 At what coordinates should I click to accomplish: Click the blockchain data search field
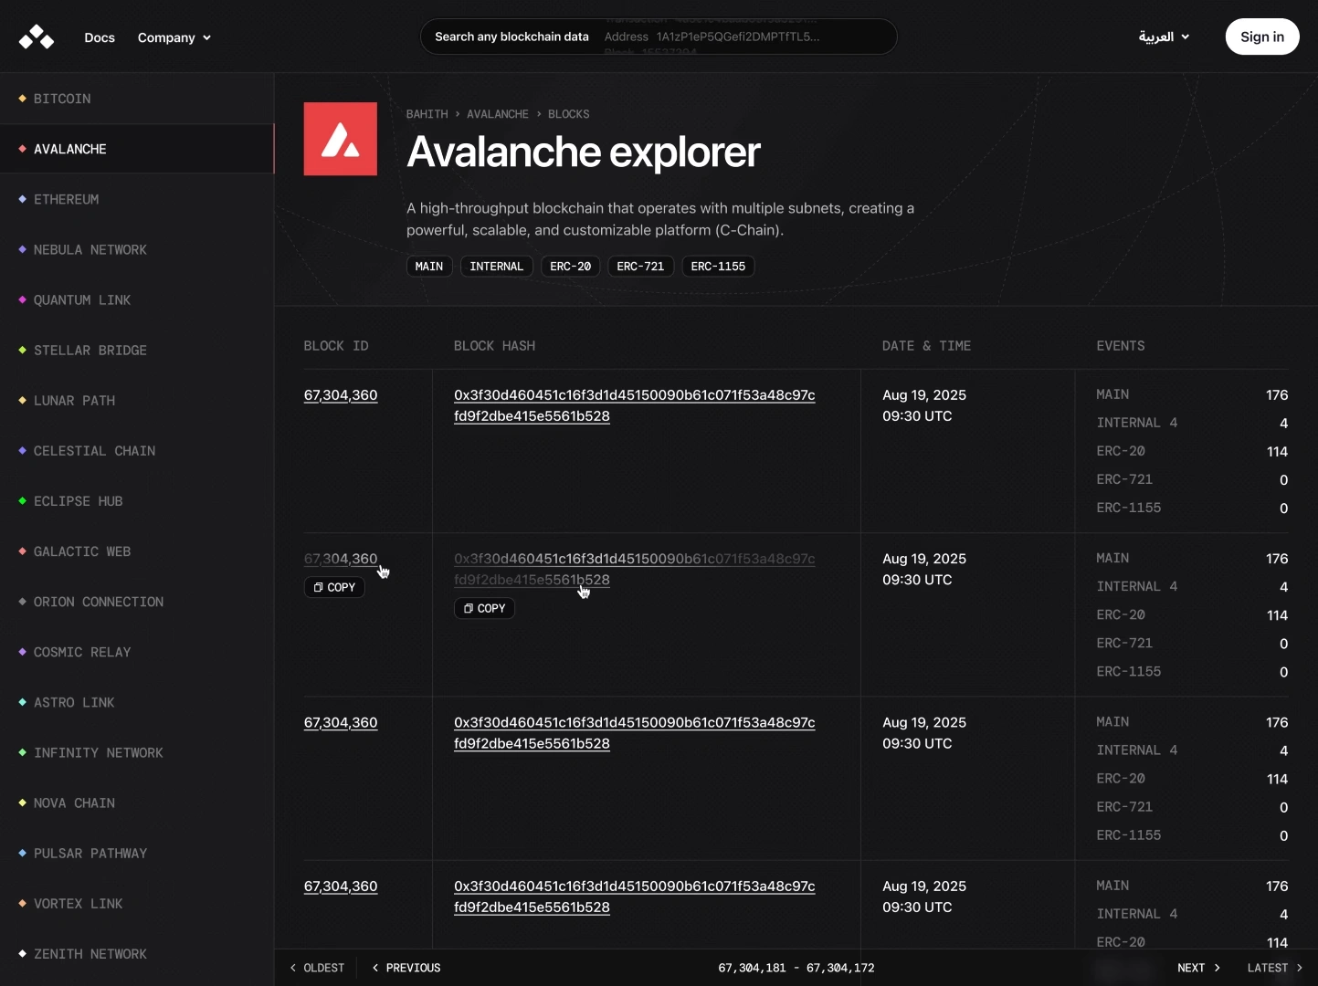pyautogui.click(x=658, y=37)
